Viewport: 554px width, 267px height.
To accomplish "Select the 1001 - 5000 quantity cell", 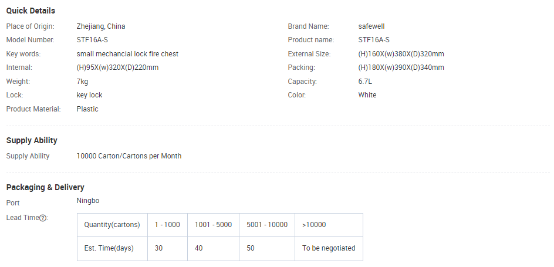I will pos(214,225).
